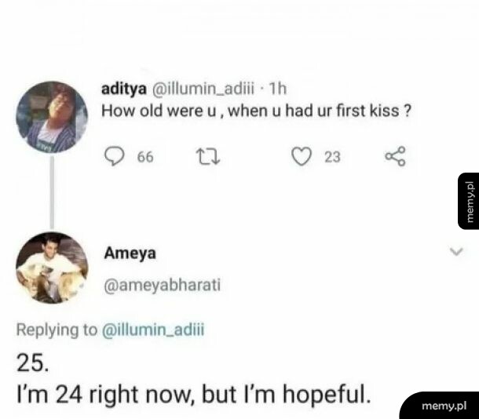
Task: Click the reply speech bubble icon
Action: [x=115, y=156]
